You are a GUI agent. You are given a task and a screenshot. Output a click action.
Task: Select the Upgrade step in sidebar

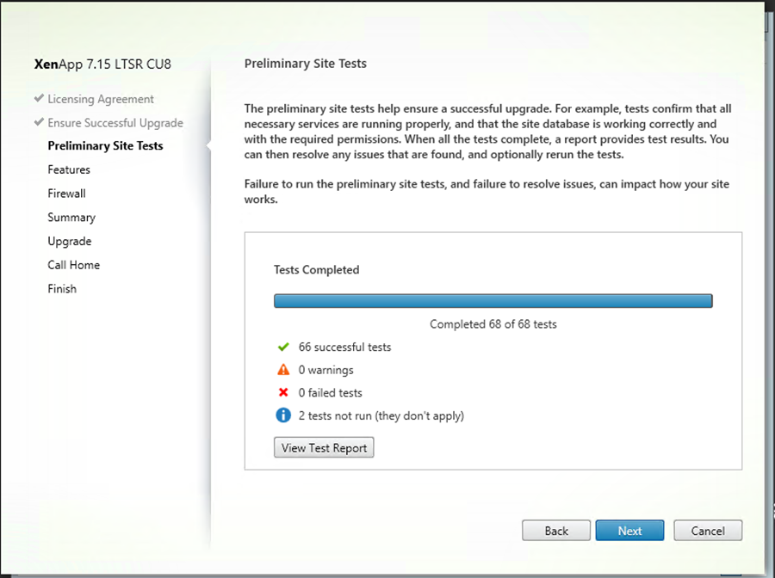click(x=69, y=242)
